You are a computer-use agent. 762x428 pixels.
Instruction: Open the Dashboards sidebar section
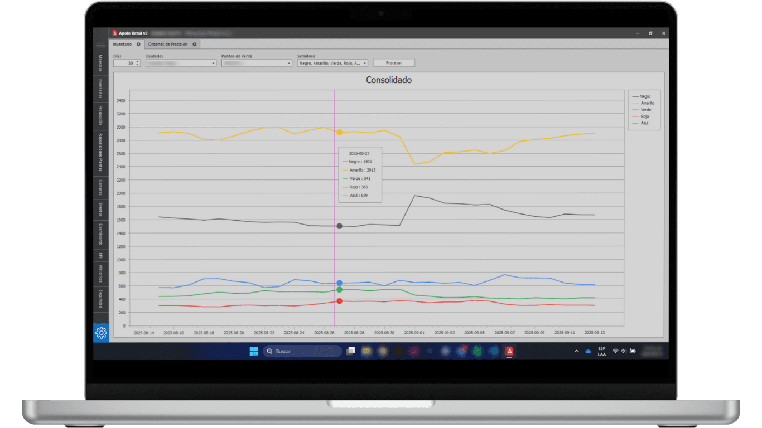click(101, 235)
